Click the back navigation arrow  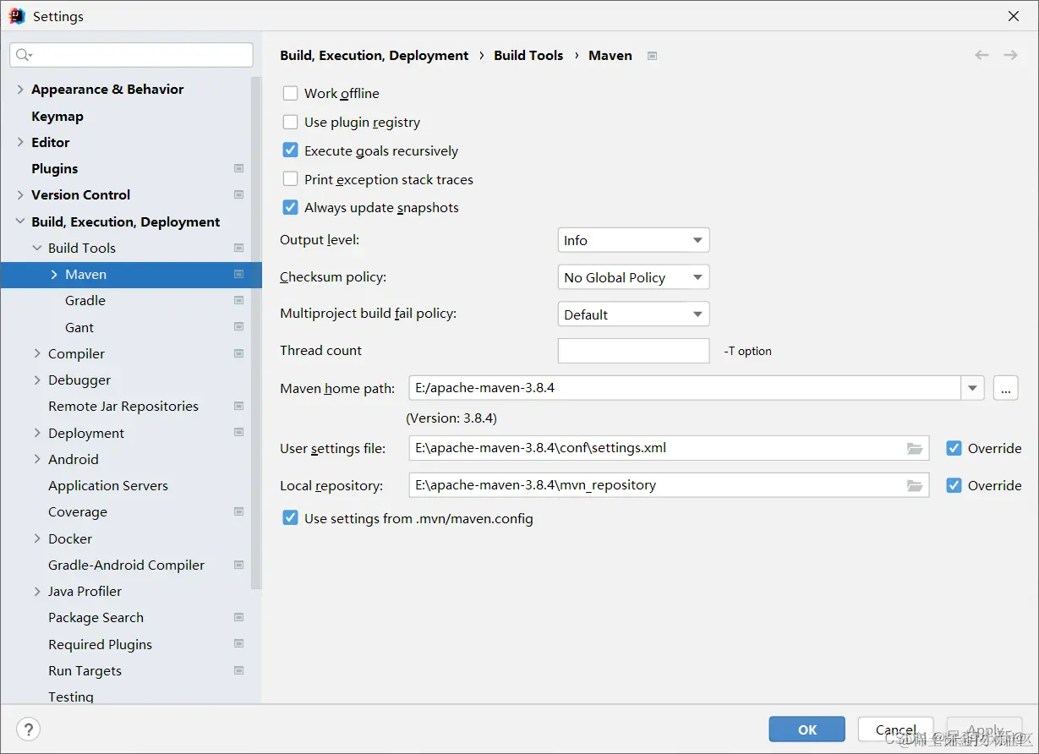(x=982, y=55)
